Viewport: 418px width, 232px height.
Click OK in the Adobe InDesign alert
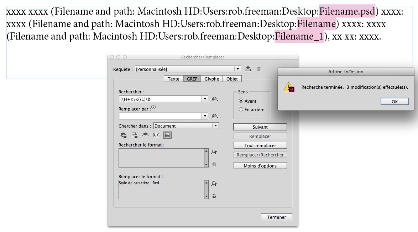pos(395,102)
